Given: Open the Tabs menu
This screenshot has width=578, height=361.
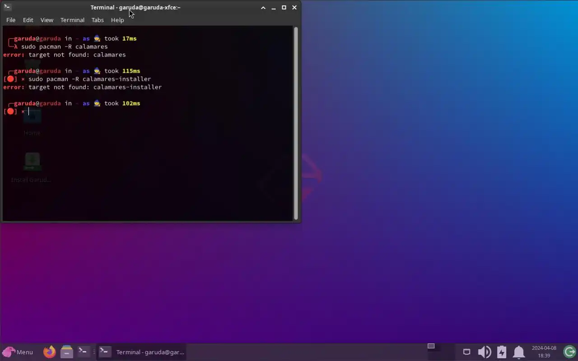Looking at the screenshot, I should coord(98,20).
